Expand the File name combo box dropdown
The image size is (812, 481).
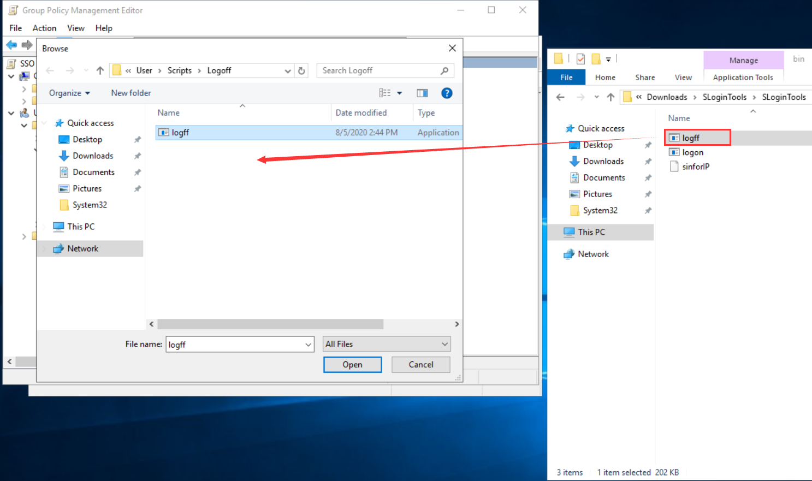click(308, 345)
